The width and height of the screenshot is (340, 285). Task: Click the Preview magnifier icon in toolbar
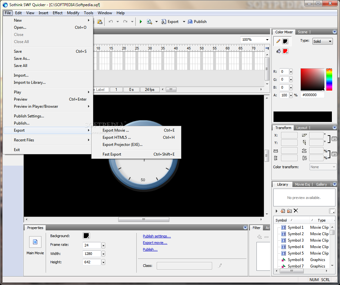click(x=149, y=22)
